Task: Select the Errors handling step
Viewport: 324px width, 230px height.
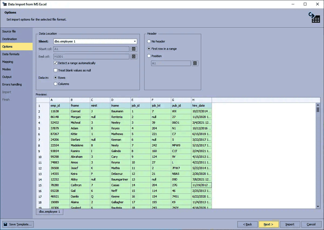Action: pos(12,84)
